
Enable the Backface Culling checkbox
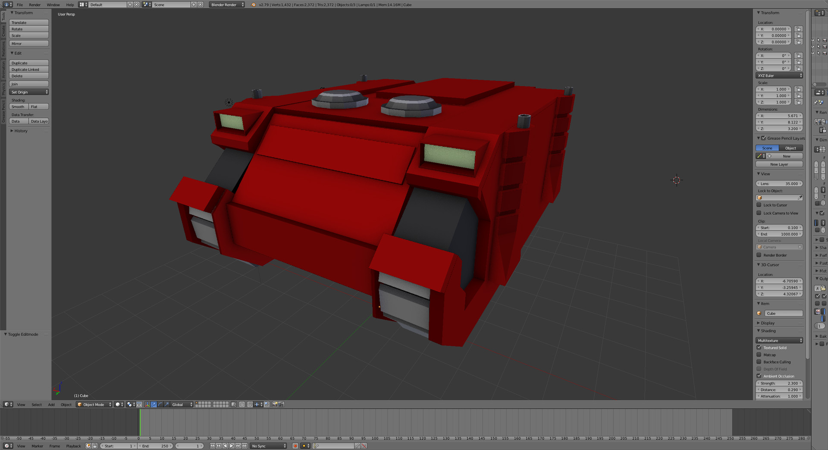pyautogui.click(x=759, y=362)
